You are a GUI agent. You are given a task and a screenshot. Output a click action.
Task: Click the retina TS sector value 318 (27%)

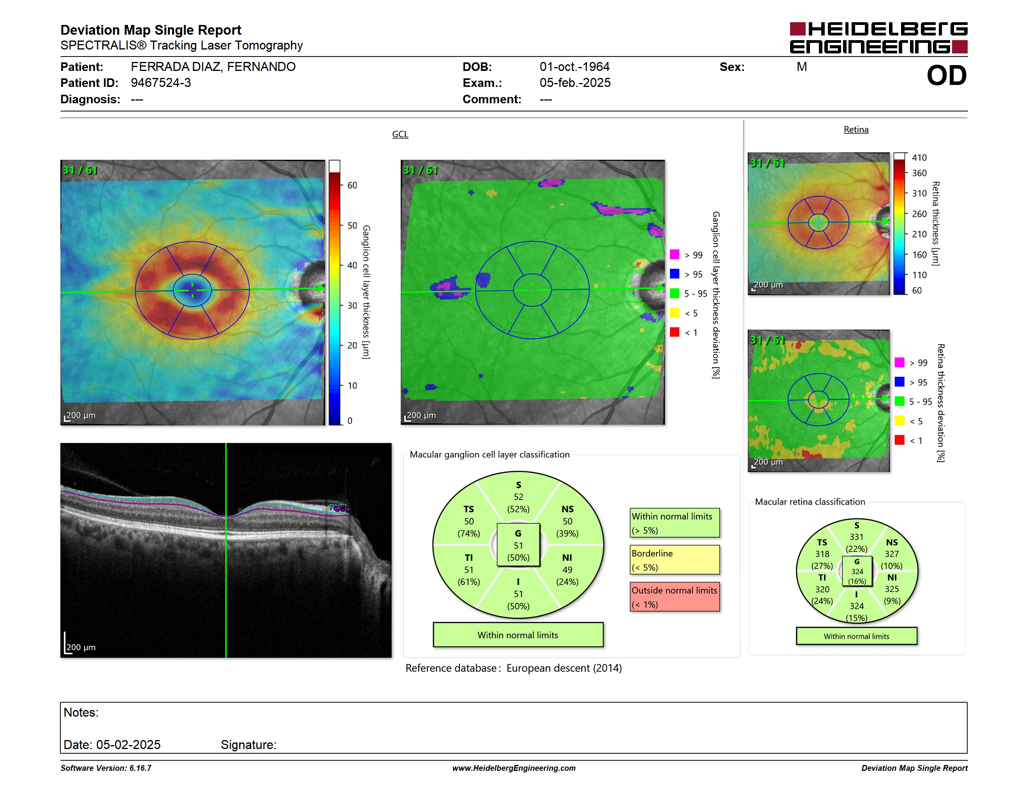tap(822, 554)
